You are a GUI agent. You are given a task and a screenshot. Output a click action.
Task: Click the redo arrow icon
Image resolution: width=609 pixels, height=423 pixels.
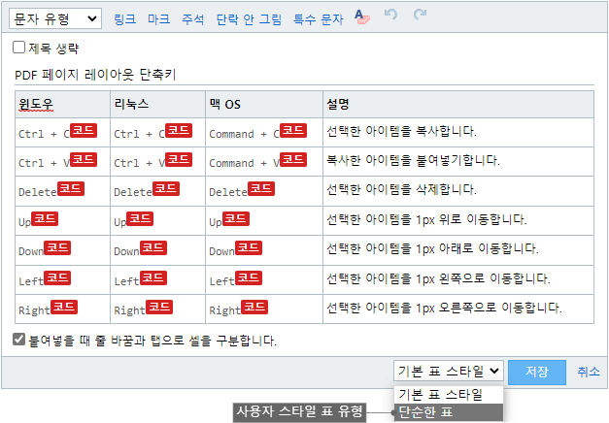pyautogui.click(x=420, y=15)
